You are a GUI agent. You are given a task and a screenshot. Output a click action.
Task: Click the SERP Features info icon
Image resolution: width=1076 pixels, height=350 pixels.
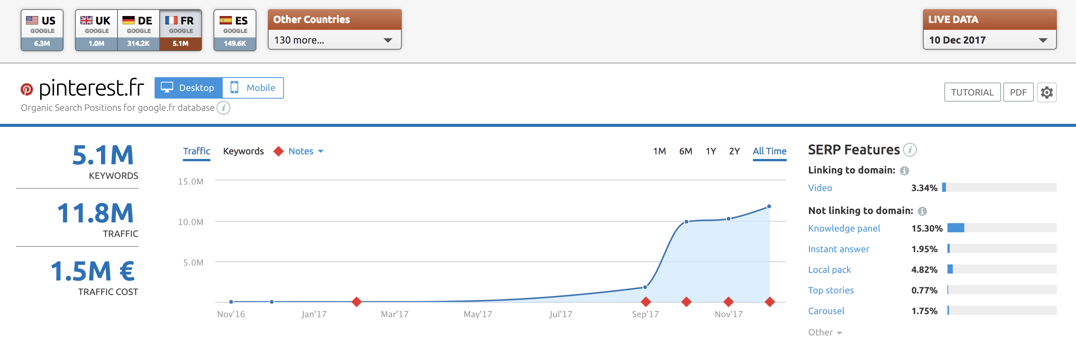point(910,149)
